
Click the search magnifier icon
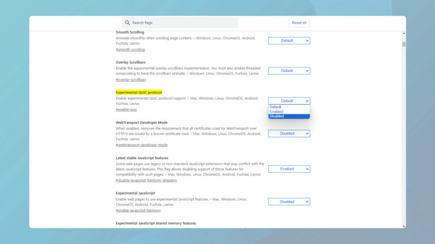pyautogui.click(x=127, y=23)
